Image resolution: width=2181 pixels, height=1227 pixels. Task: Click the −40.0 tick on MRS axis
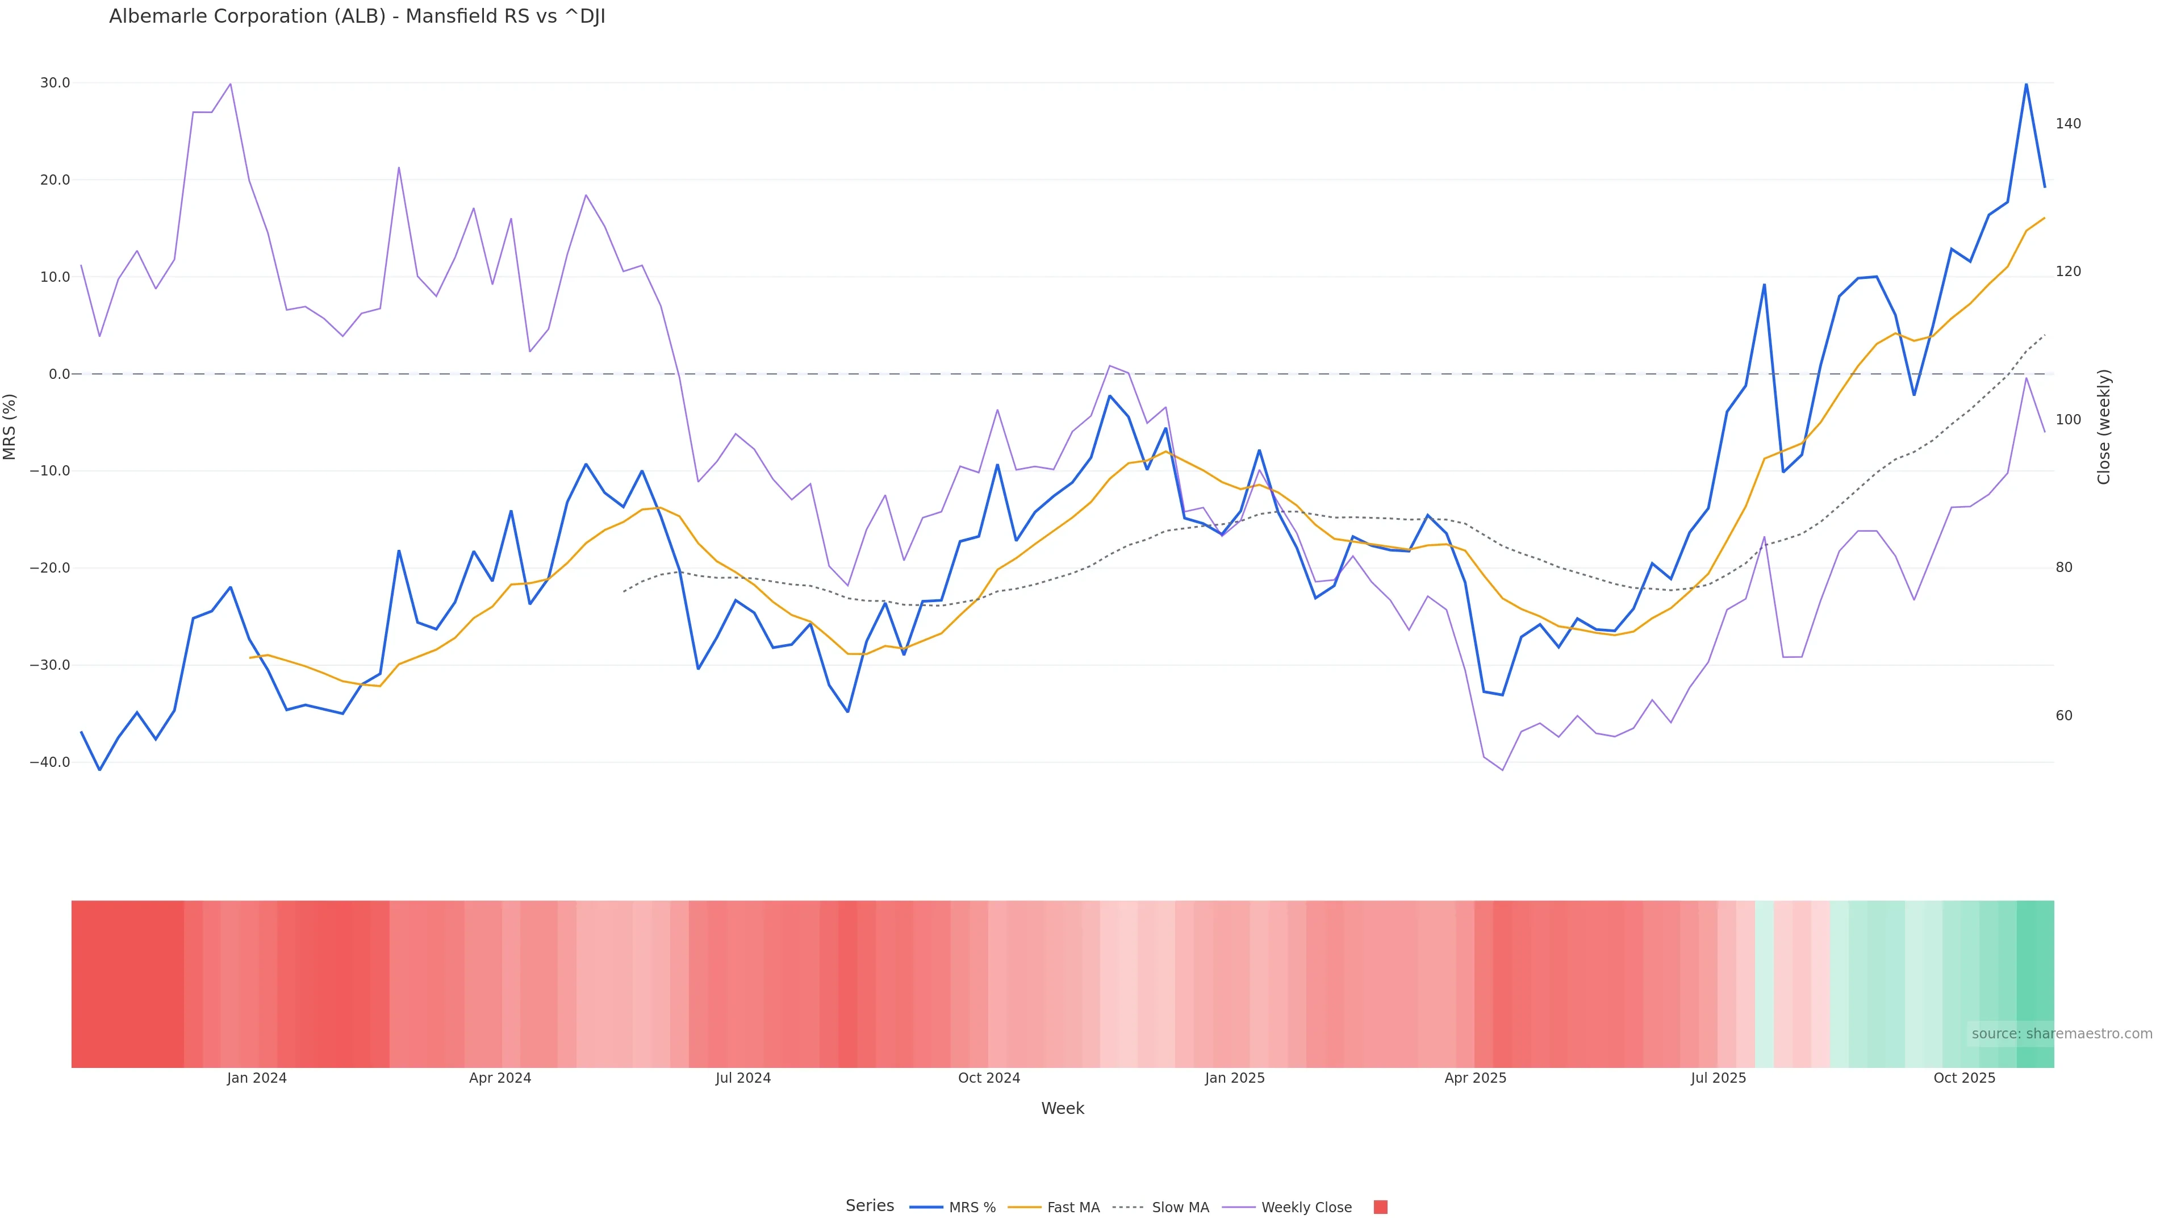[50, 762]
